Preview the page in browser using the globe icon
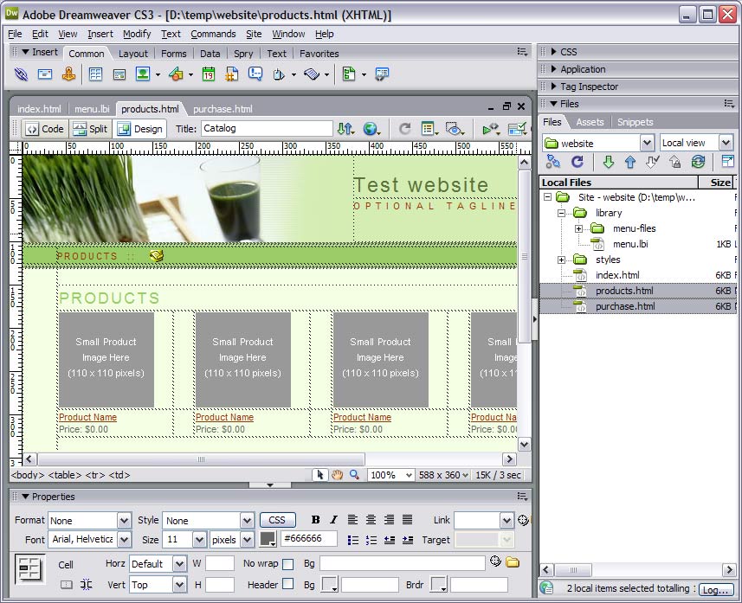Image resolution: width=742 pixels, height=603 pixels. coord(372,129)
